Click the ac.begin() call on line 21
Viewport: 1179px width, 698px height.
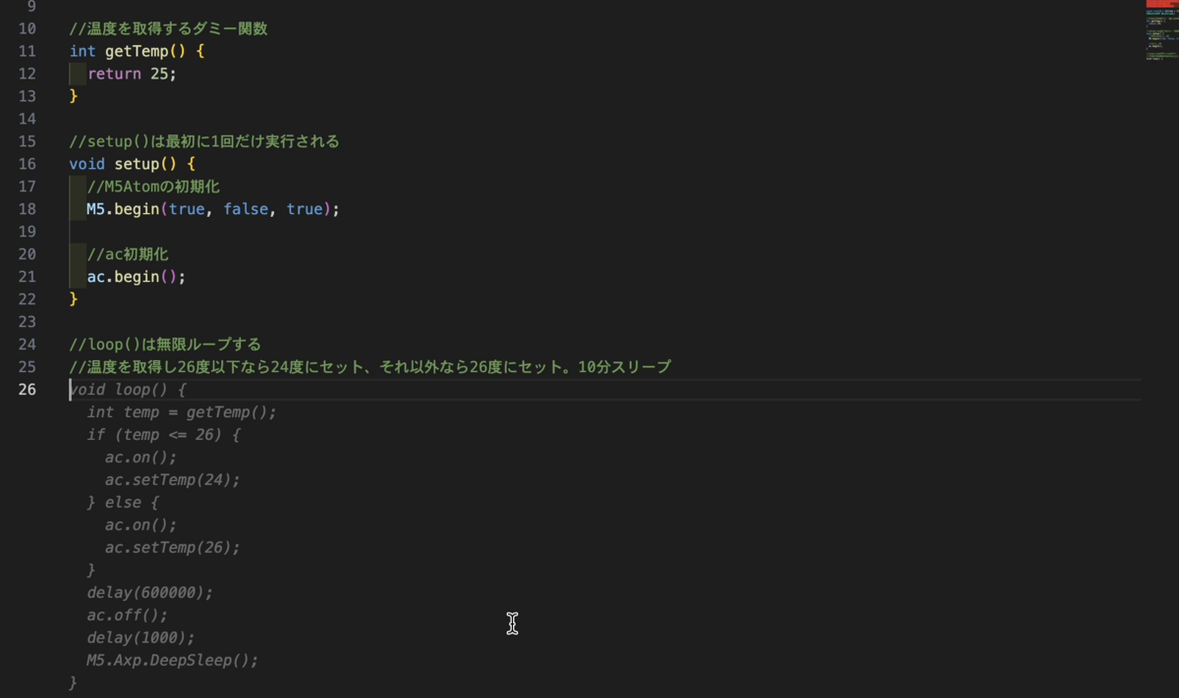click(x=136, y=277)
